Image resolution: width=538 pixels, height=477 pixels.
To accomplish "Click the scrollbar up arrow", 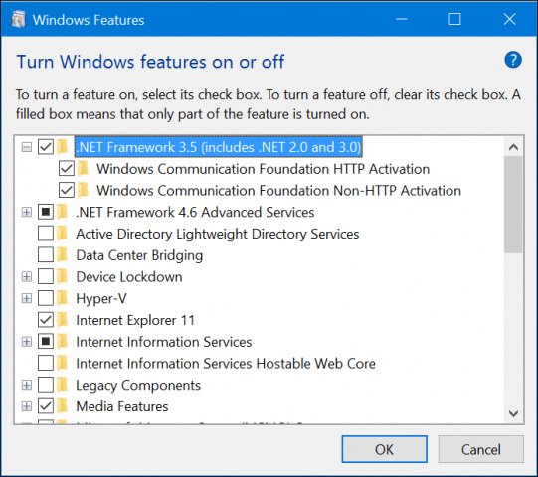I will click(x=514, y=147).
